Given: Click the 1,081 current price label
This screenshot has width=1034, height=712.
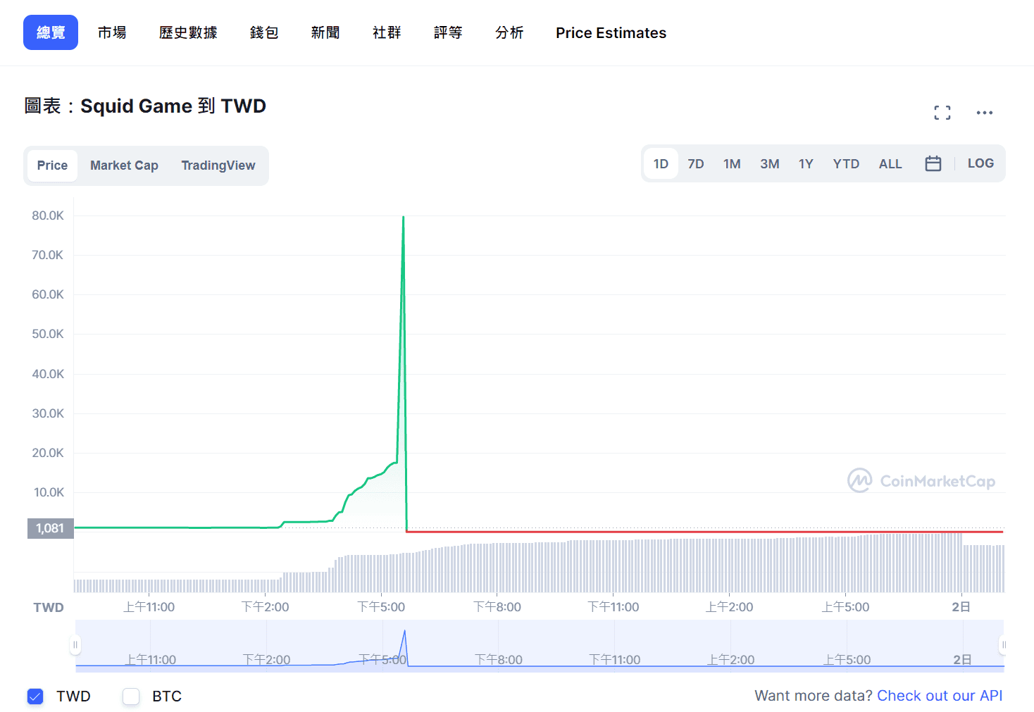Looking at the screenshot, I should point(50,528).
